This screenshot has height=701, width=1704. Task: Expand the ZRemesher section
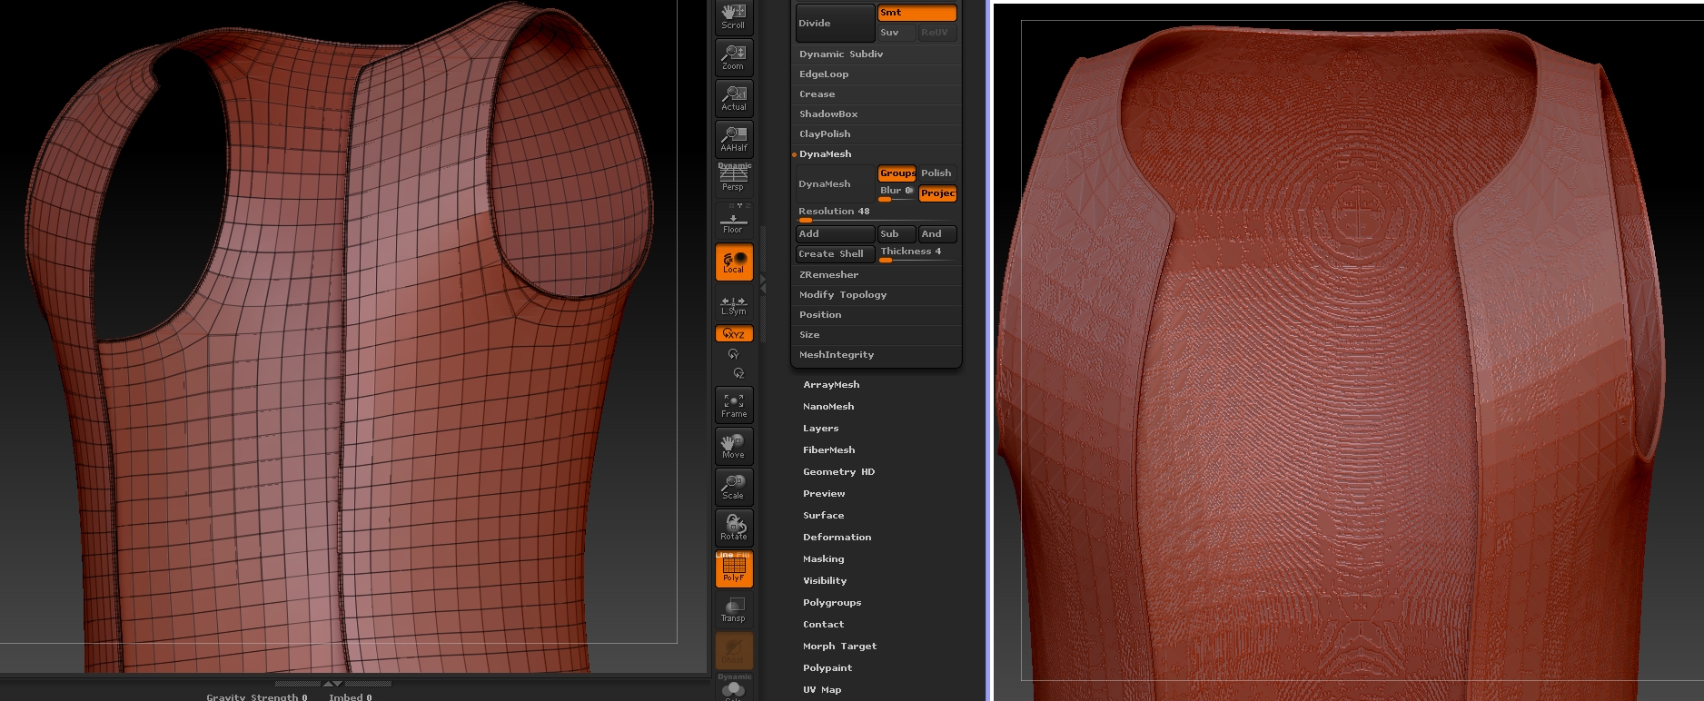click(x=828, y=275)
